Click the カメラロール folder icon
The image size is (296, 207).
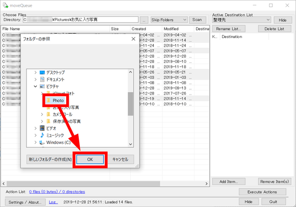[49, 114]
